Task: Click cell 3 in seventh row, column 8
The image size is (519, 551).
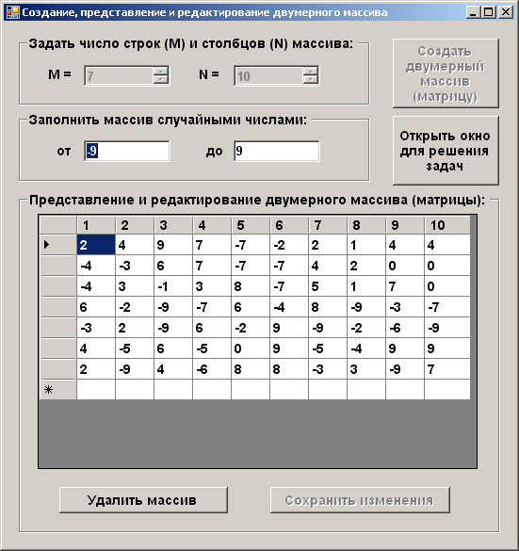Action: (366, 369)
